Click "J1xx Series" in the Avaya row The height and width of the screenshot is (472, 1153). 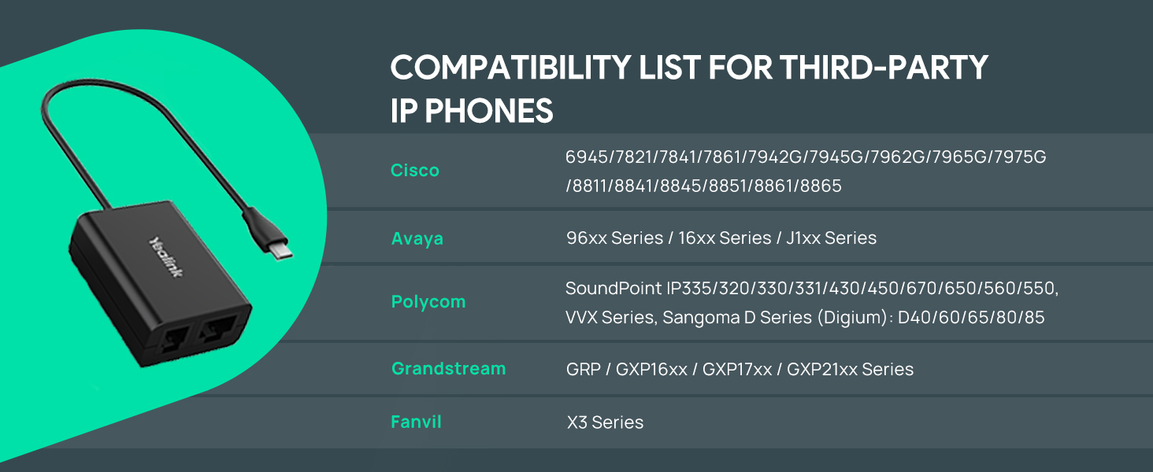[831, 238]
